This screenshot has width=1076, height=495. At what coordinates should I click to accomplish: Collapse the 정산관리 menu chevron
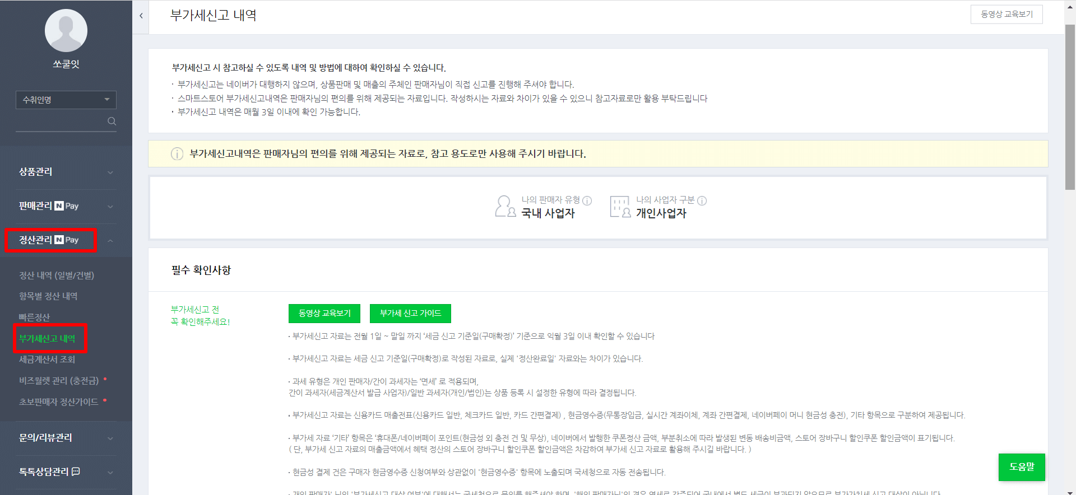pos(110,241)
